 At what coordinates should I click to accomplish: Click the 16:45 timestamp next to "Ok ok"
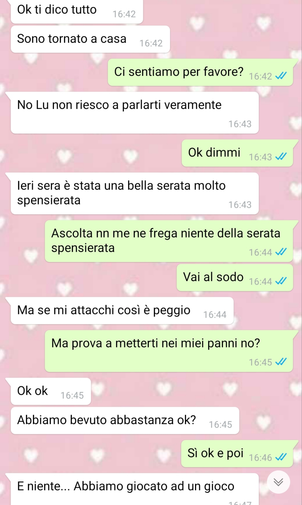tap(72, 395)
